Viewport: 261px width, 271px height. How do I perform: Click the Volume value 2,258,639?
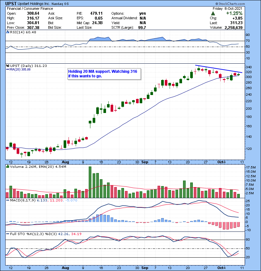pos(234,27)
